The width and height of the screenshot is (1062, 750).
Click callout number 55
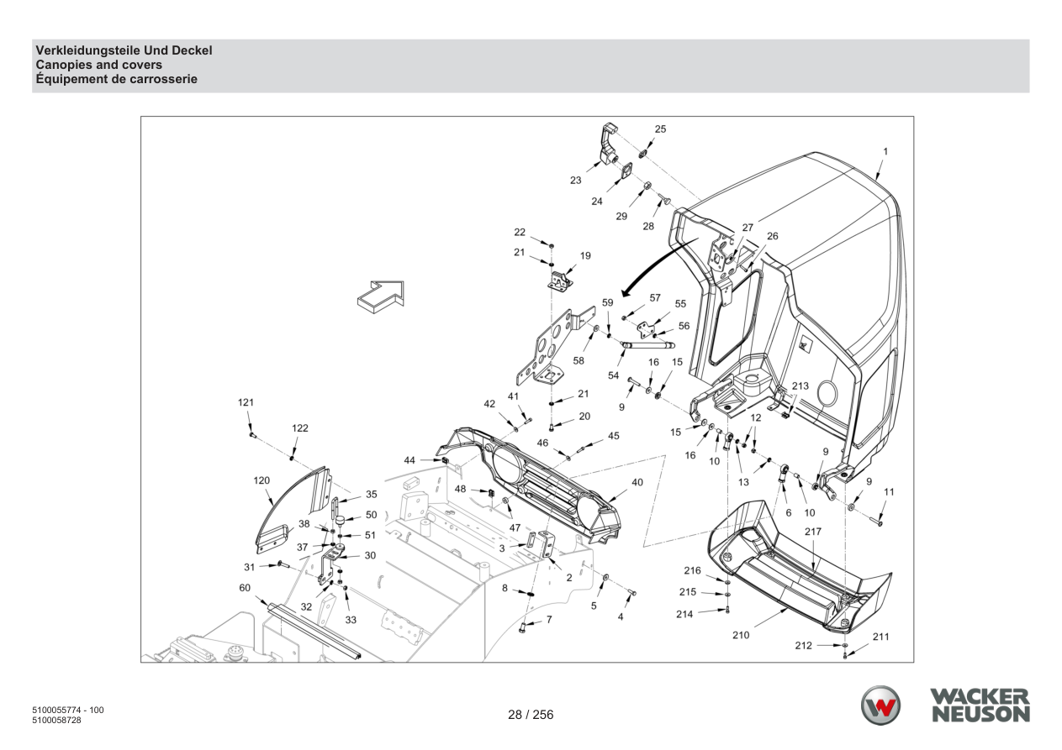pyautogui.click(x=680, y=304)
